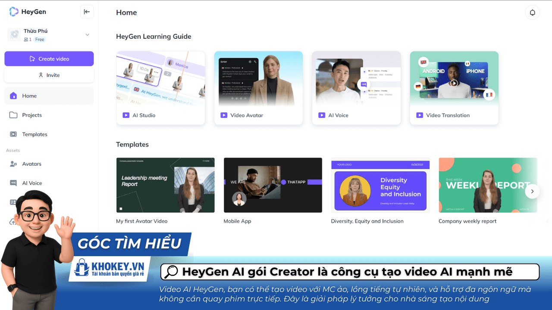Viewport: 552px width, 310px height.
Task: Click the Invite button
Action: [49, 75]
